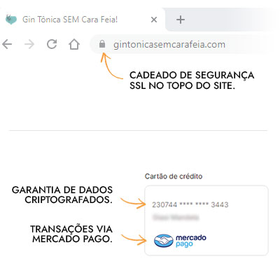280x280 pixels.
Task: Select the Gin Tônica SEM Cara Feia! tab
Action: pos(83,20)
